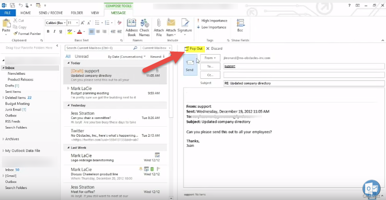Screen dimensions: 386x200
Task: Expand the My Outlook Data File group
Action: click(4, 151)
